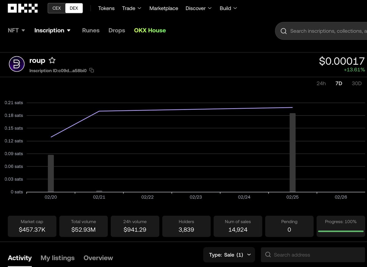Click the Num of sales 14,924 card
The width and height of the screenshot is (367, 267).
[x=238, y=226]
